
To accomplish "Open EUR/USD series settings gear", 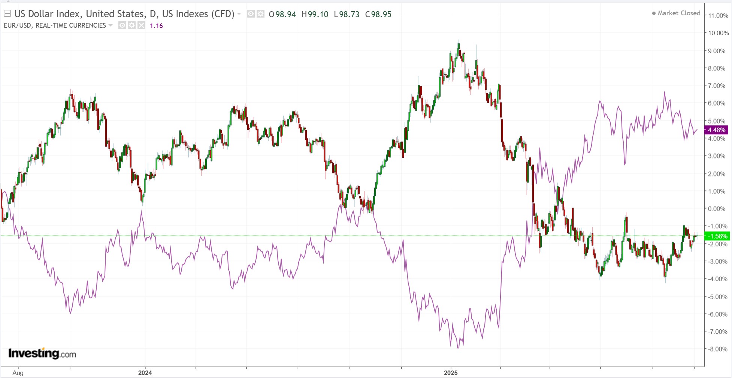I will pyautogui.click(x=131, y=25).
